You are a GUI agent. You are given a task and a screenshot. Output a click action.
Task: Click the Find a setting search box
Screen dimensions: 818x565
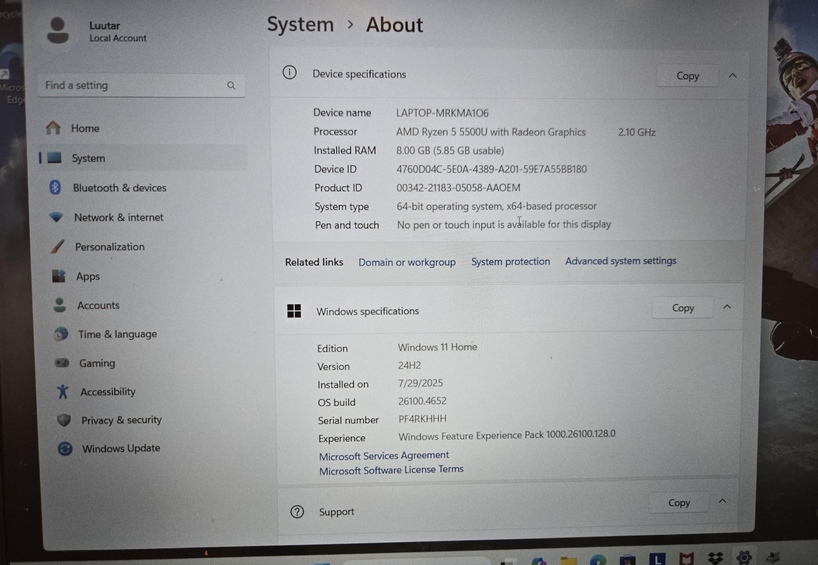(x=141, y=85)
